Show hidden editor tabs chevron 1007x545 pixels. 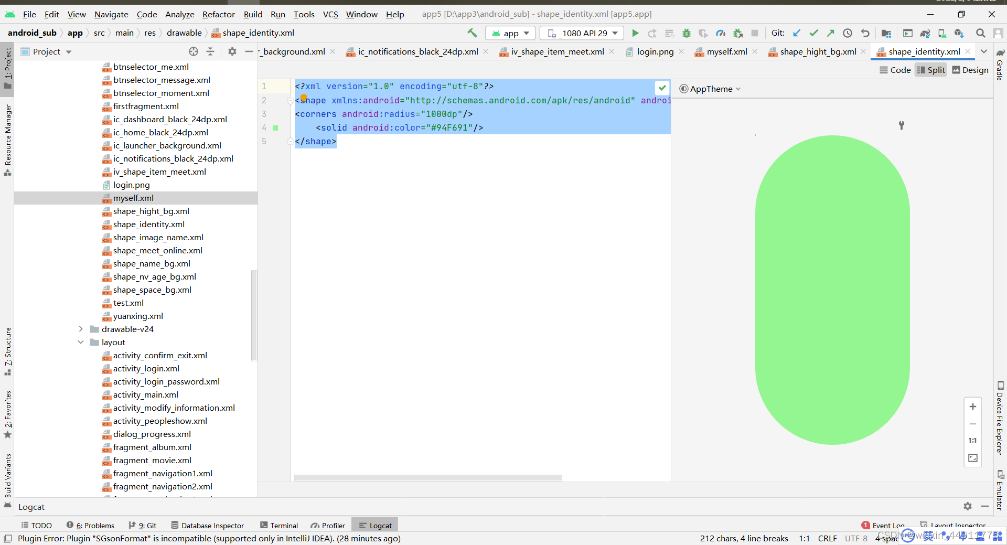(x=984, y=51)
